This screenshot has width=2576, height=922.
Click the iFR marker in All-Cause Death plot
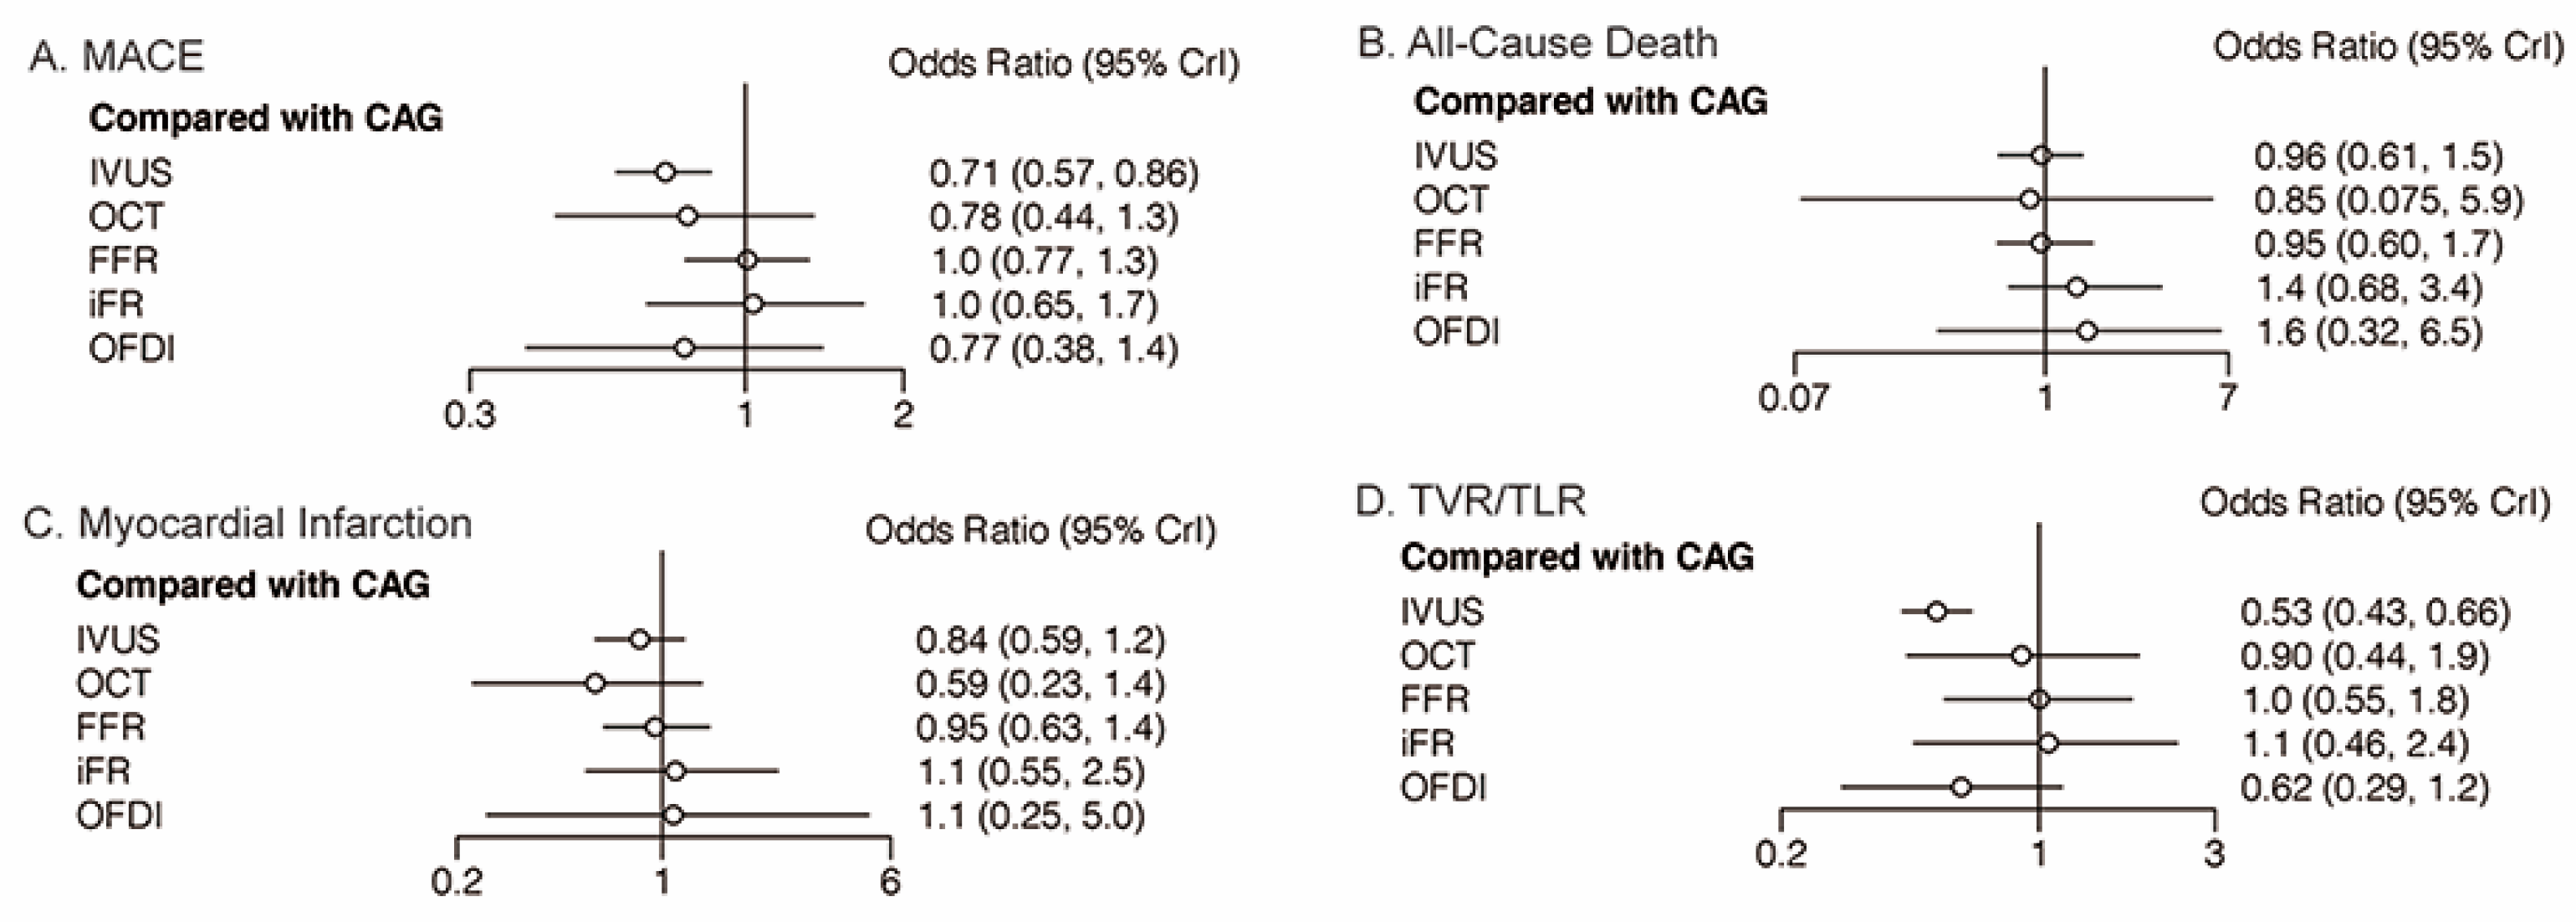tap(2076, 287)
